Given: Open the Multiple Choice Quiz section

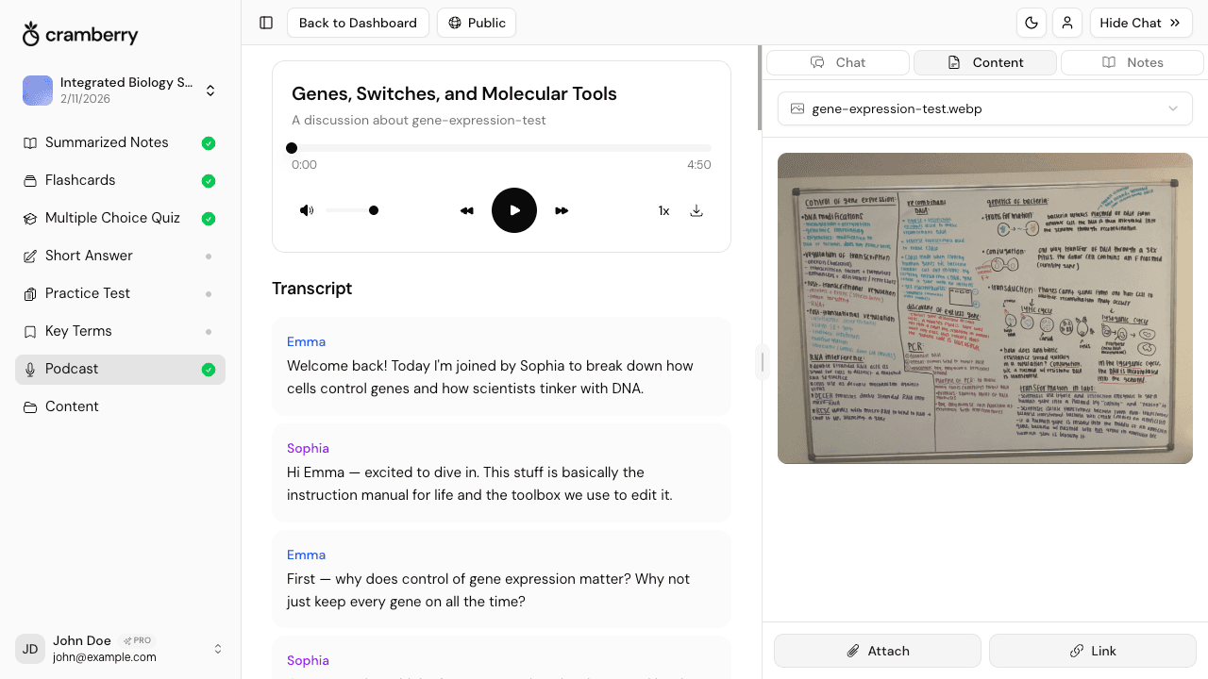Looking at the screenshot, I should (x=31, y=218).
